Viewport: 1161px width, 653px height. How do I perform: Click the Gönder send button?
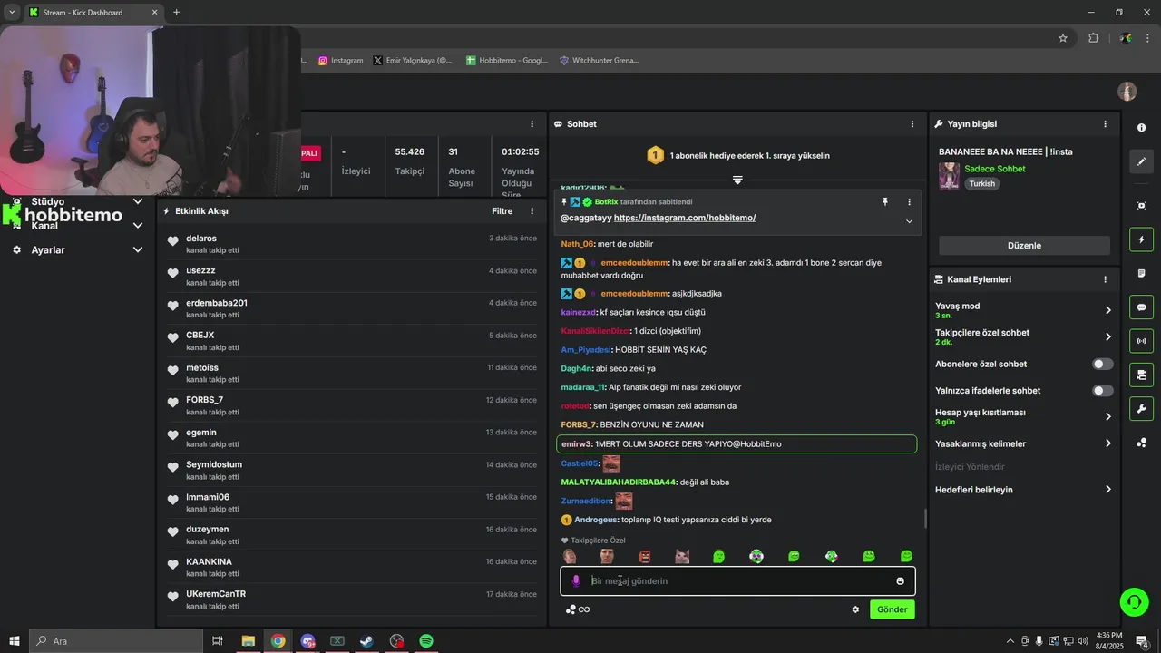[x=892, y=609]
